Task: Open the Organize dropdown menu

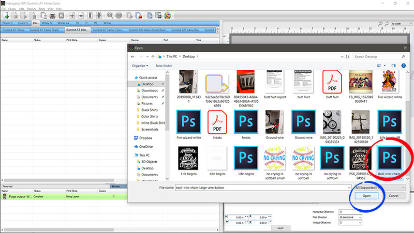Action: (140, 66)
